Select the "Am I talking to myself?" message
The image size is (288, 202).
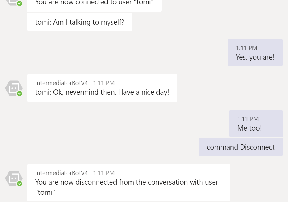(80, 22)
